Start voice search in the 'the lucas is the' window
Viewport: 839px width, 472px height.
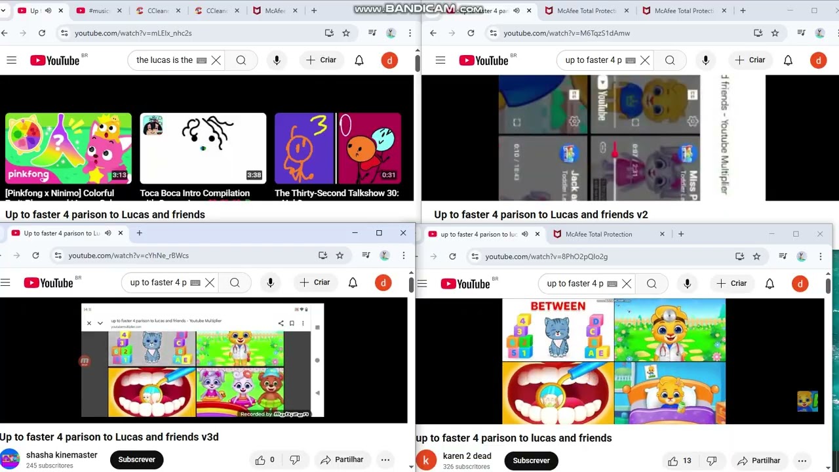click(x=277, y=60)
